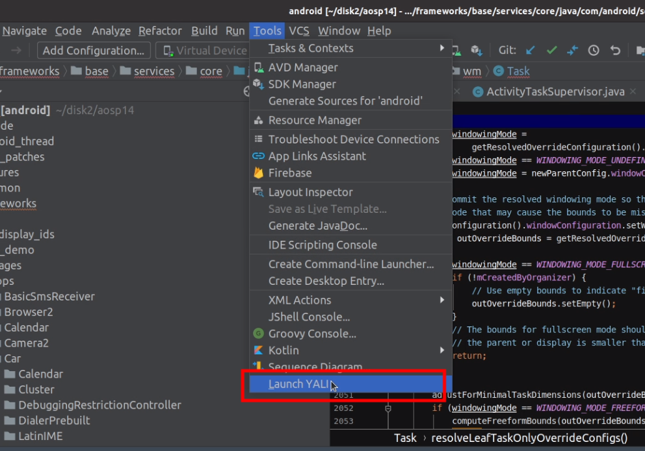Open Build menu
The image size is (645, 451).
tap(204, 30)
